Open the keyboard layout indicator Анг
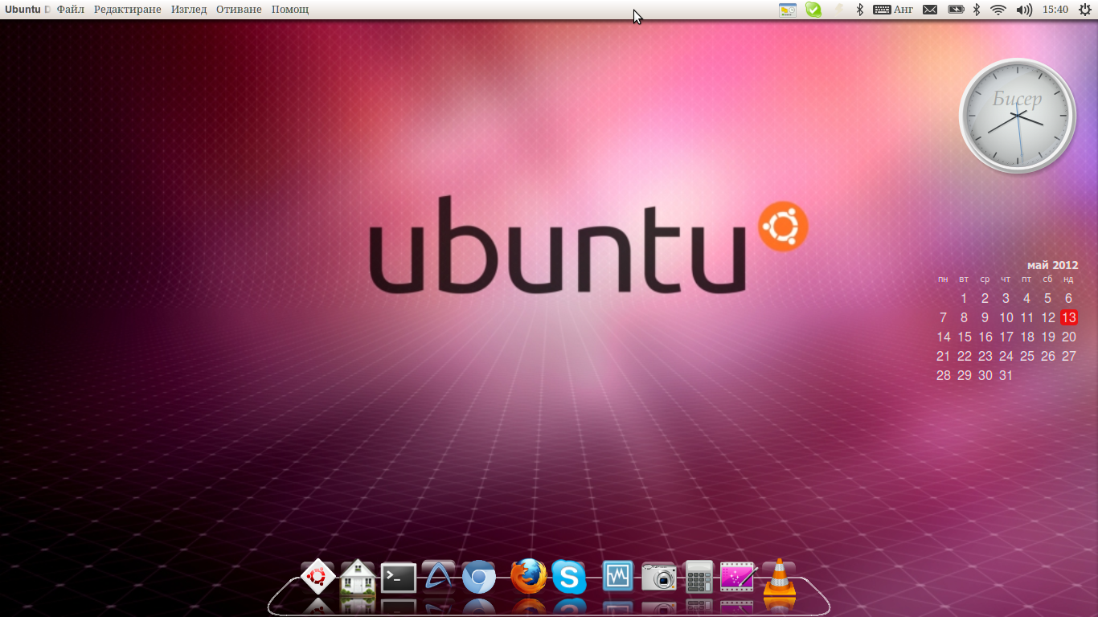 (x=893, y=10)
